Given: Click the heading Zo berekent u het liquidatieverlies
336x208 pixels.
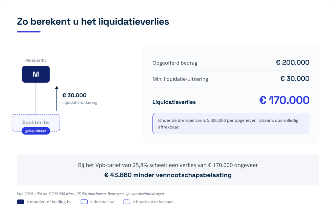Looking at the screenshot, I should pyautogui.click(x=93, y=22).
